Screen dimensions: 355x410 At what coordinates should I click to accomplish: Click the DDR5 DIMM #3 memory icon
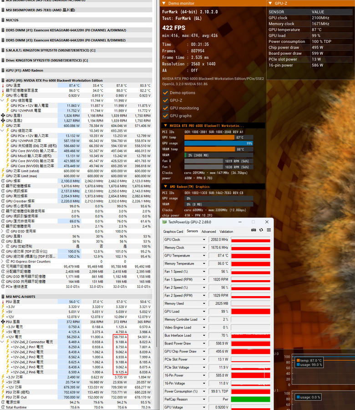tap(3, 40)
